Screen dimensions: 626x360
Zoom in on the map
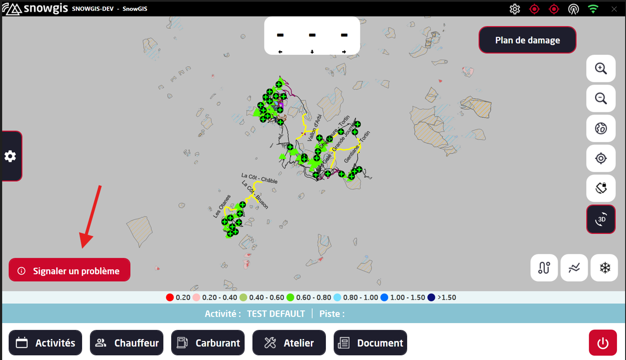point(601,69)
